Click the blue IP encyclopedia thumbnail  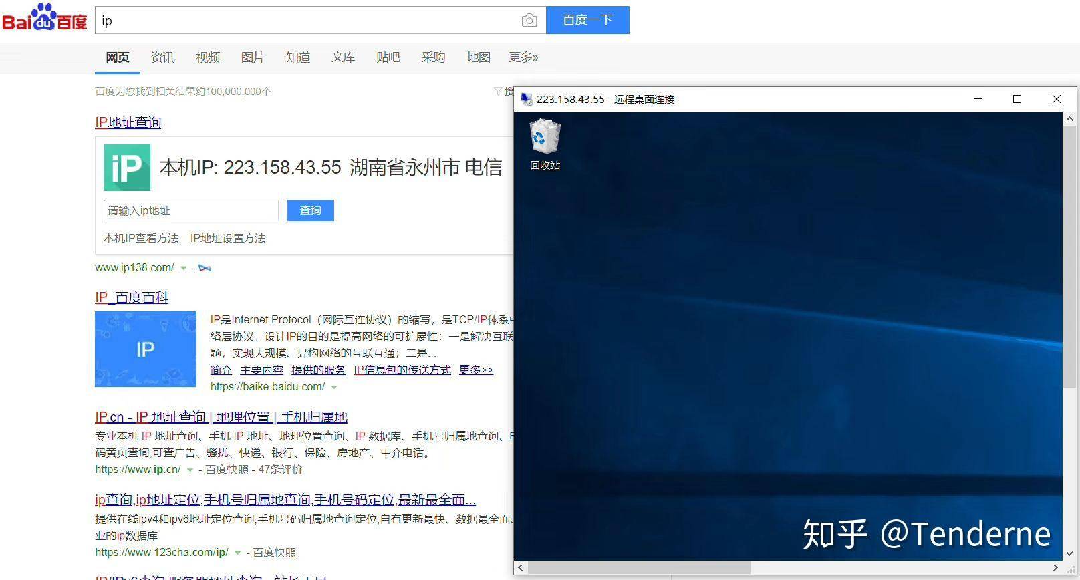146,349
